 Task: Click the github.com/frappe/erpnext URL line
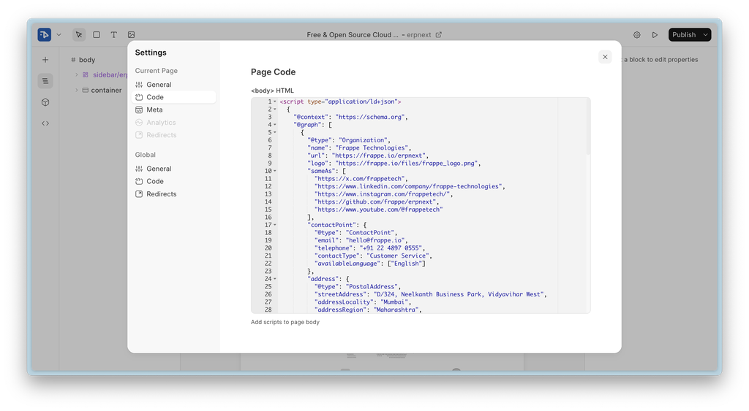tap(375, 201)
